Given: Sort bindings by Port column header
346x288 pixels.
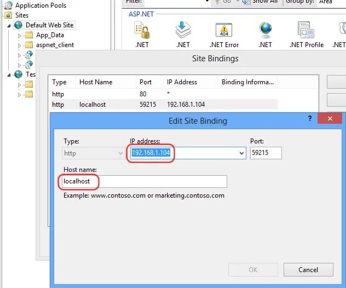Looking at the screenshot, I should [x=149, y=82].
